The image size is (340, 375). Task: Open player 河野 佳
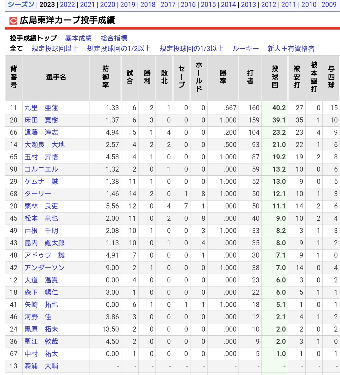pyautogui.click(x=38, y=317)
